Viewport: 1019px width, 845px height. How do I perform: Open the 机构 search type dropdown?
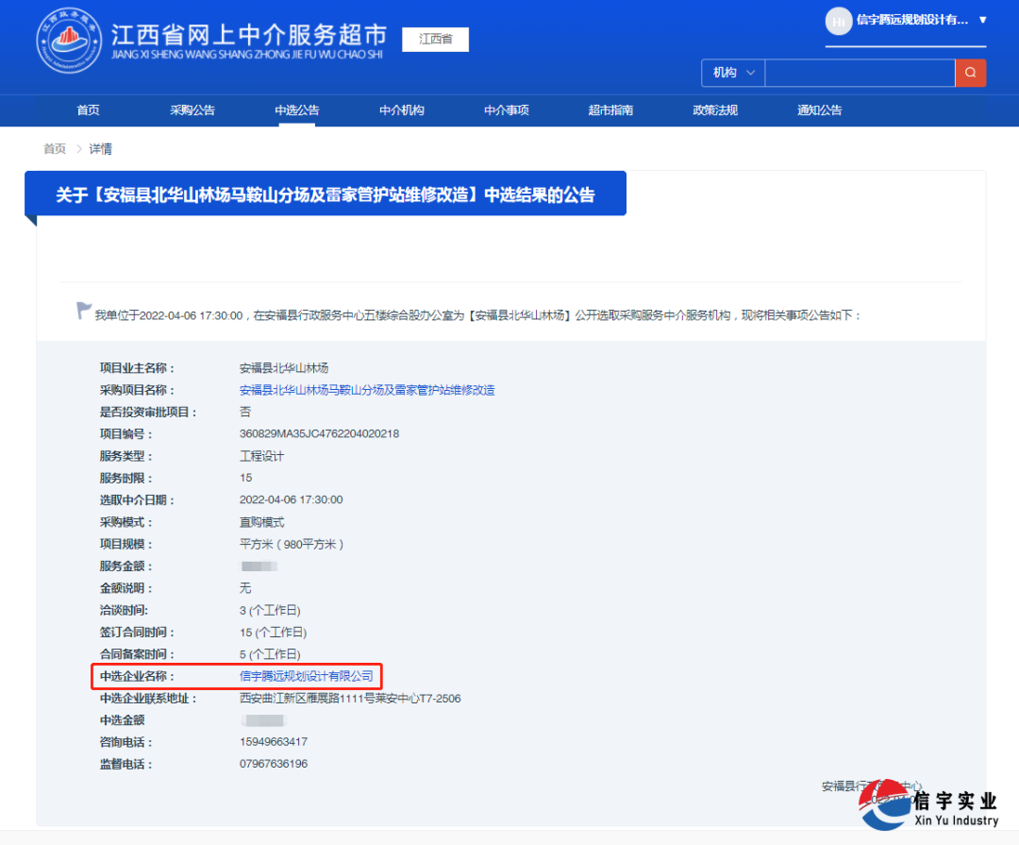tap(733, 73)
